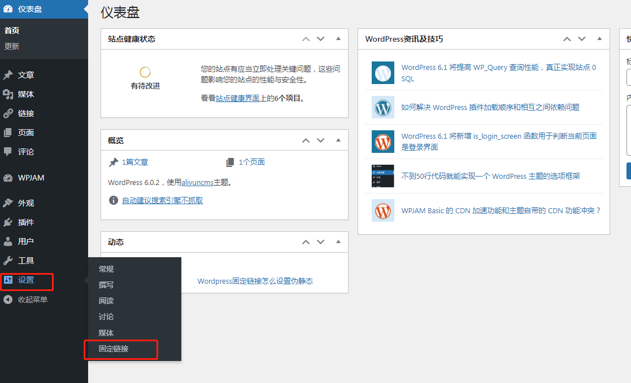The image size is (631, 383).
Task: Collapse the 站点健康状态 panel
Action: pyautogui.click(x=338, y=39)
